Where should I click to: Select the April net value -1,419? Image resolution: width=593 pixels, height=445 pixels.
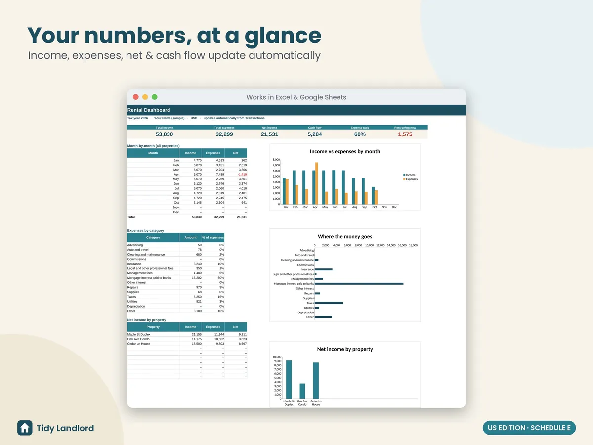coord(242,175)
